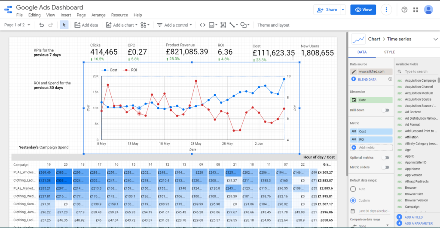440x228 pixels.
Task: Open the Add a control dropdown
Action: [x=174, y=25]
